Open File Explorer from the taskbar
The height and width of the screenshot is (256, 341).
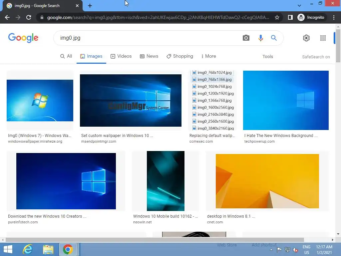coord(48,249)
